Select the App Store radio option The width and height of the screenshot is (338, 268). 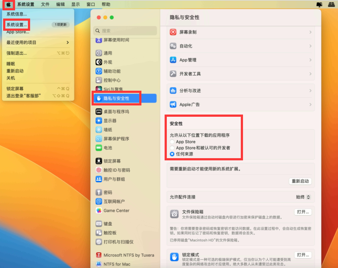[172, 142]
